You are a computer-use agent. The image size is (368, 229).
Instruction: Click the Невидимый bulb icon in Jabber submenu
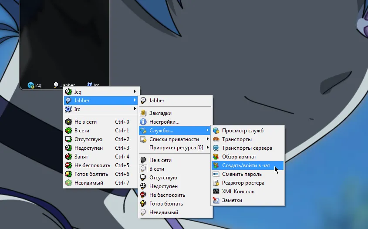tap(143, 212)
